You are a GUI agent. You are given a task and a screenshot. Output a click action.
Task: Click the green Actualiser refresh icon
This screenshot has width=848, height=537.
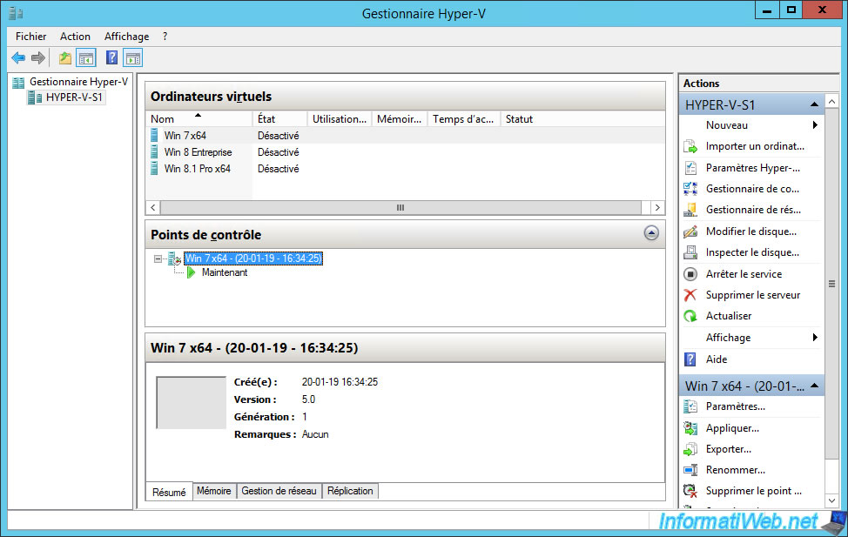click(690, 316)
